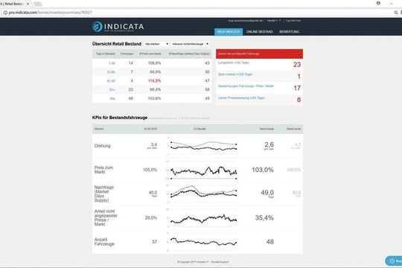Screen dimensions: 402x268
Task: Click the Fahrzeuge column header
Action: point(127,54)
